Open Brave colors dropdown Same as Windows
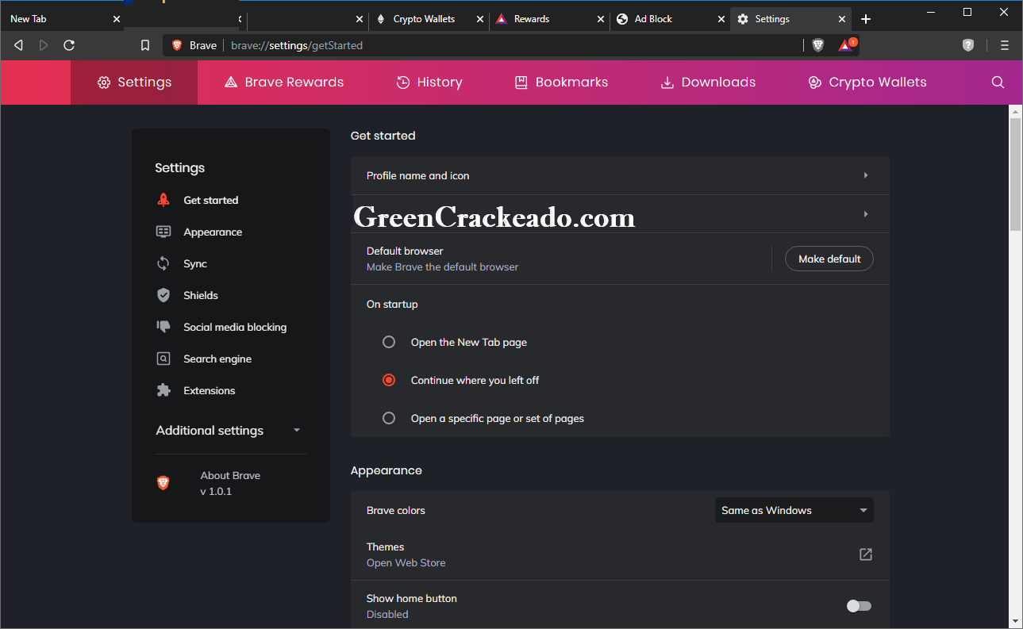1023x629 pixels. (x=794, y=510)
